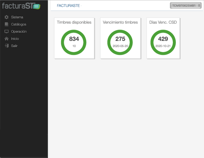204x158 pixels.
Task: Click the 2020-05-20 expiry date text
Action: click(120, 46)
